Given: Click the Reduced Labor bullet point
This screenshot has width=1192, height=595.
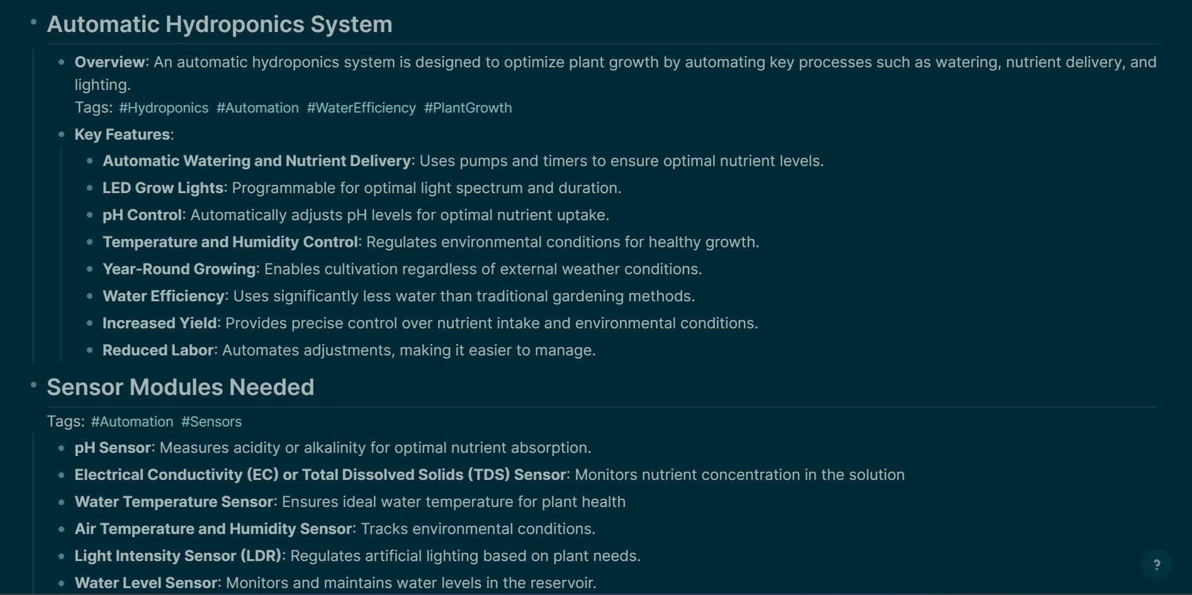Looking at the screenshot, I should tap(89, 350).
